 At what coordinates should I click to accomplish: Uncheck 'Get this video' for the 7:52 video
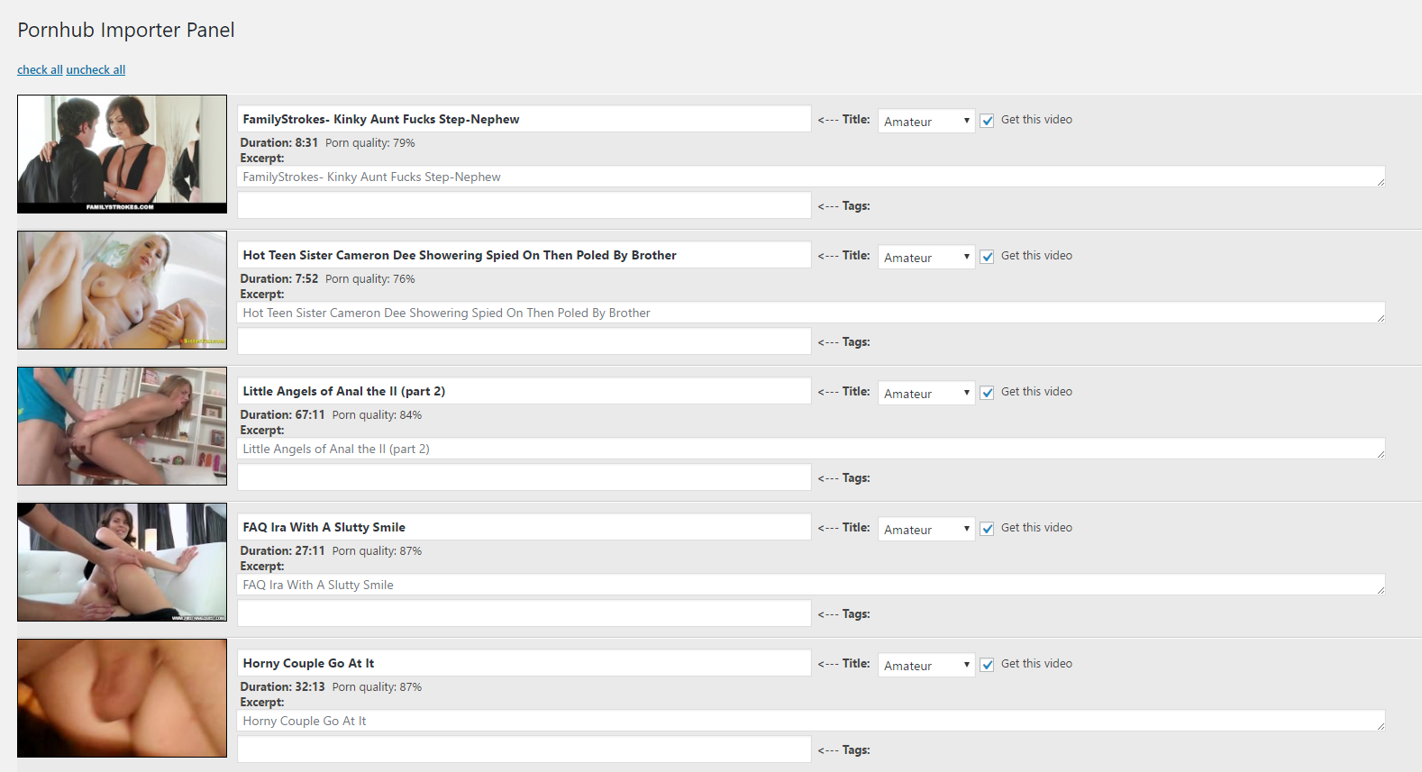pos(987,257)
